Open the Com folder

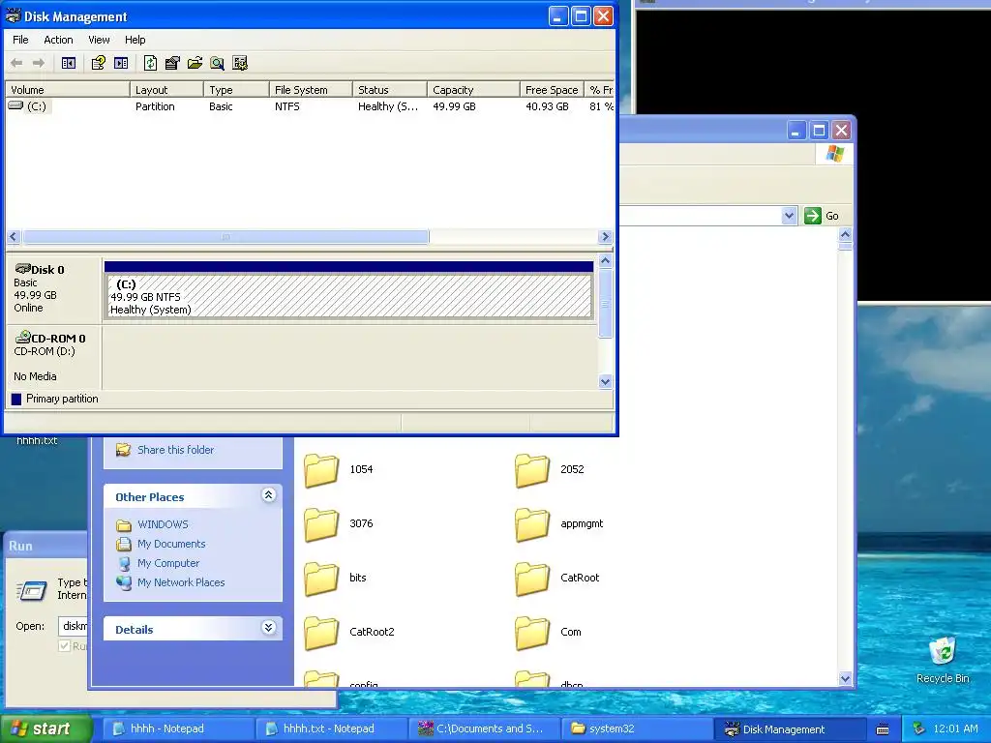[x=532, y=633]
